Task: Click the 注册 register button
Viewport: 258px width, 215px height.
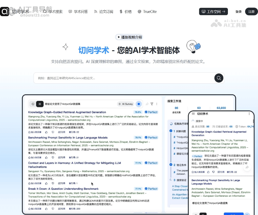Action: click(251, 11)
